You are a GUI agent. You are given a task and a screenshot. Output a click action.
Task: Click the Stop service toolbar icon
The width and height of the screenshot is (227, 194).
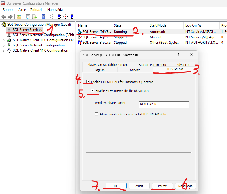65,17
